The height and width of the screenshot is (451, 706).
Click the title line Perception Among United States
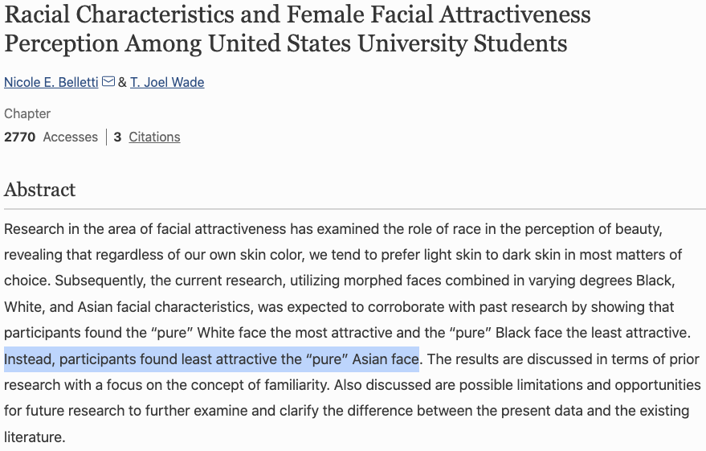click(x=285, y=43)
